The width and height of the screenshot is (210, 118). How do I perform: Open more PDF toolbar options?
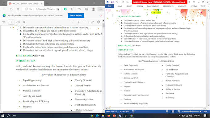coord(85,22)
